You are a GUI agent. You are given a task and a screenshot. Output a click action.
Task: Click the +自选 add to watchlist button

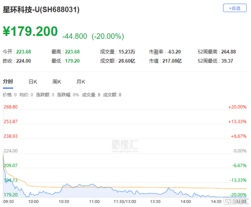[235, 8]
